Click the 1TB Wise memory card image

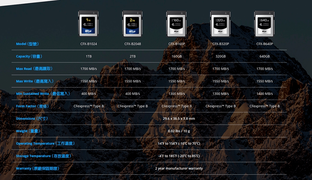(88, 23)
